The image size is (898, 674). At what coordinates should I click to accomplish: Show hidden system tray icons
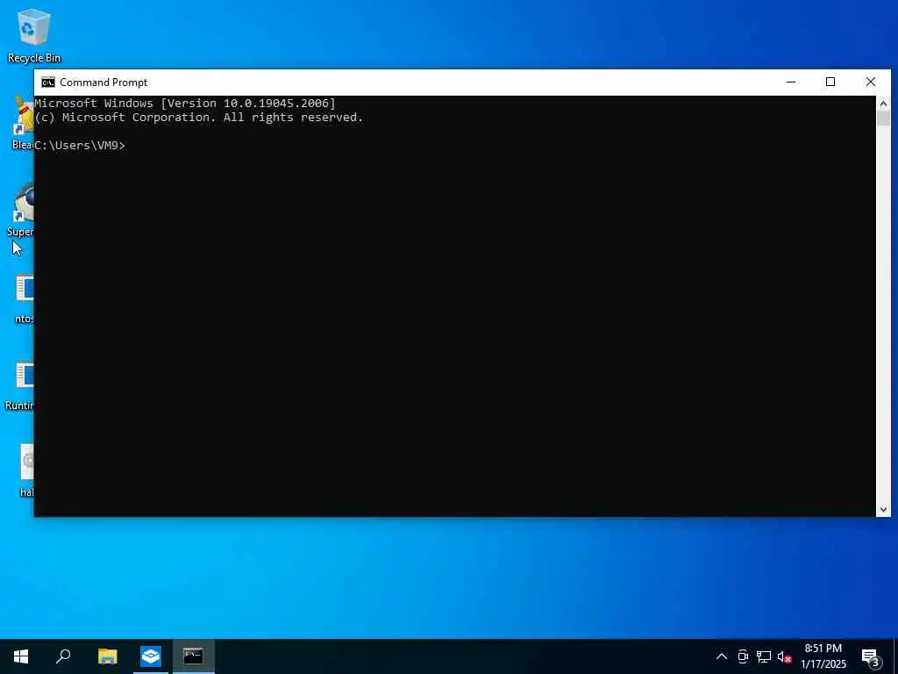click(x=722, y=656)
